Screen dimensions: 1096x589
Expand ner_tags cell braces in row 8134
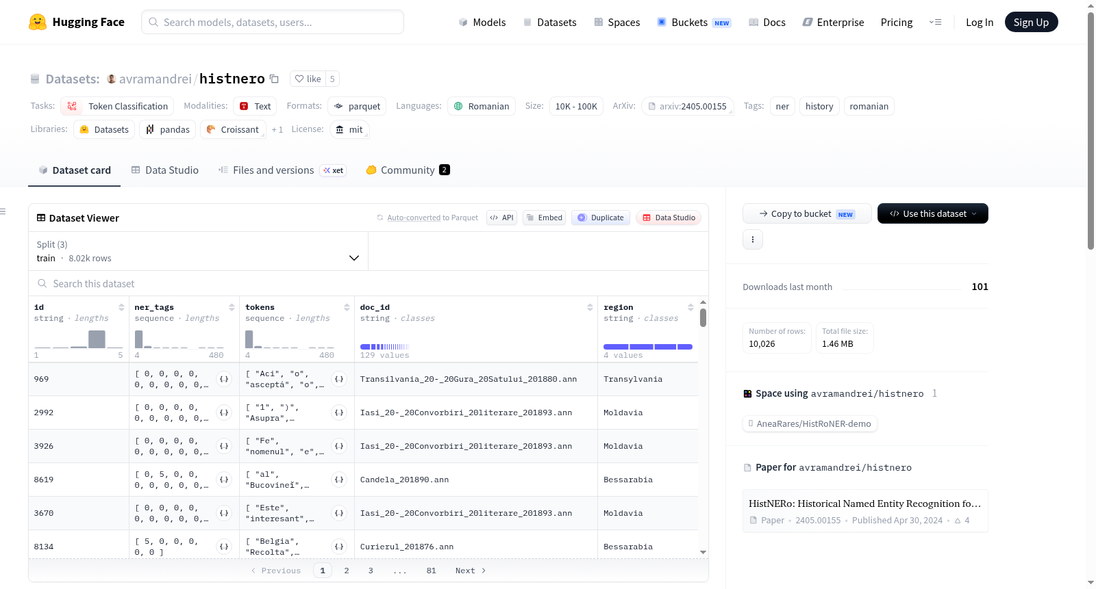224,547
